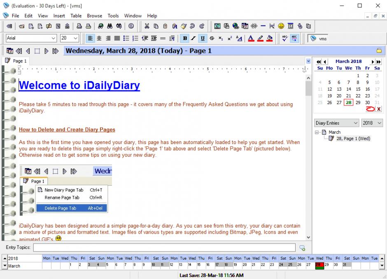
Task: Toggle automatic spell check ABC underline
Action: [x=294, y=38]
